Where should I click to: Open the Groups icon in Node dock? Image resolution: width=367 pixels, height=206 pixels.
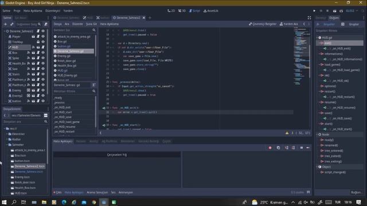[343, 24]
